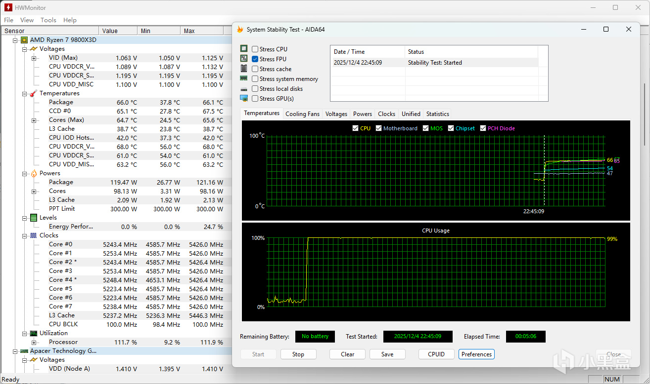The width and height of the screenshot is (650, 384).
Task: Click the Powers flame icon
Action: pyautogui.click(x=33, y=173)
